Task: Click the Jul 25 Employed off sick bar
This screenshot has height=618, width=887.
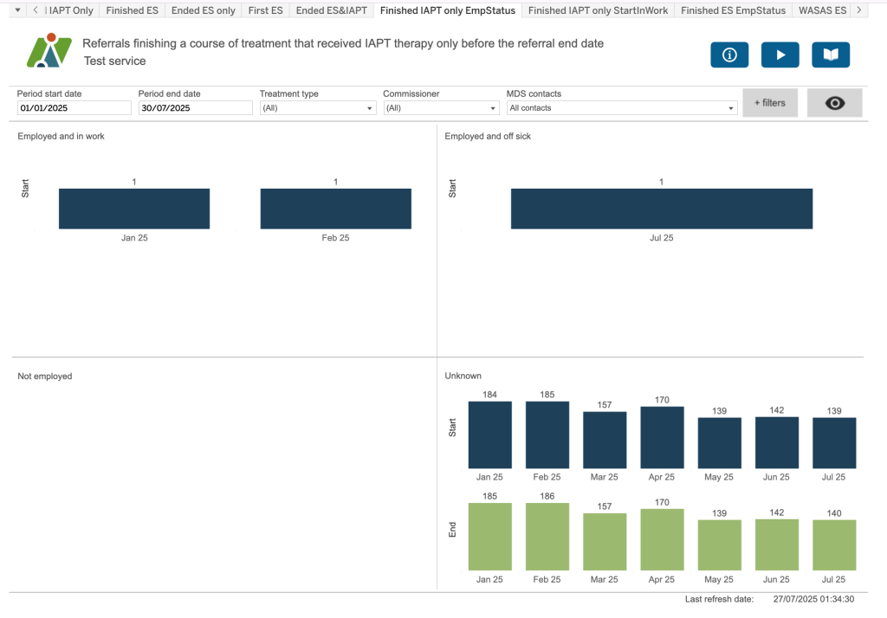Action: tap(661, 209)
